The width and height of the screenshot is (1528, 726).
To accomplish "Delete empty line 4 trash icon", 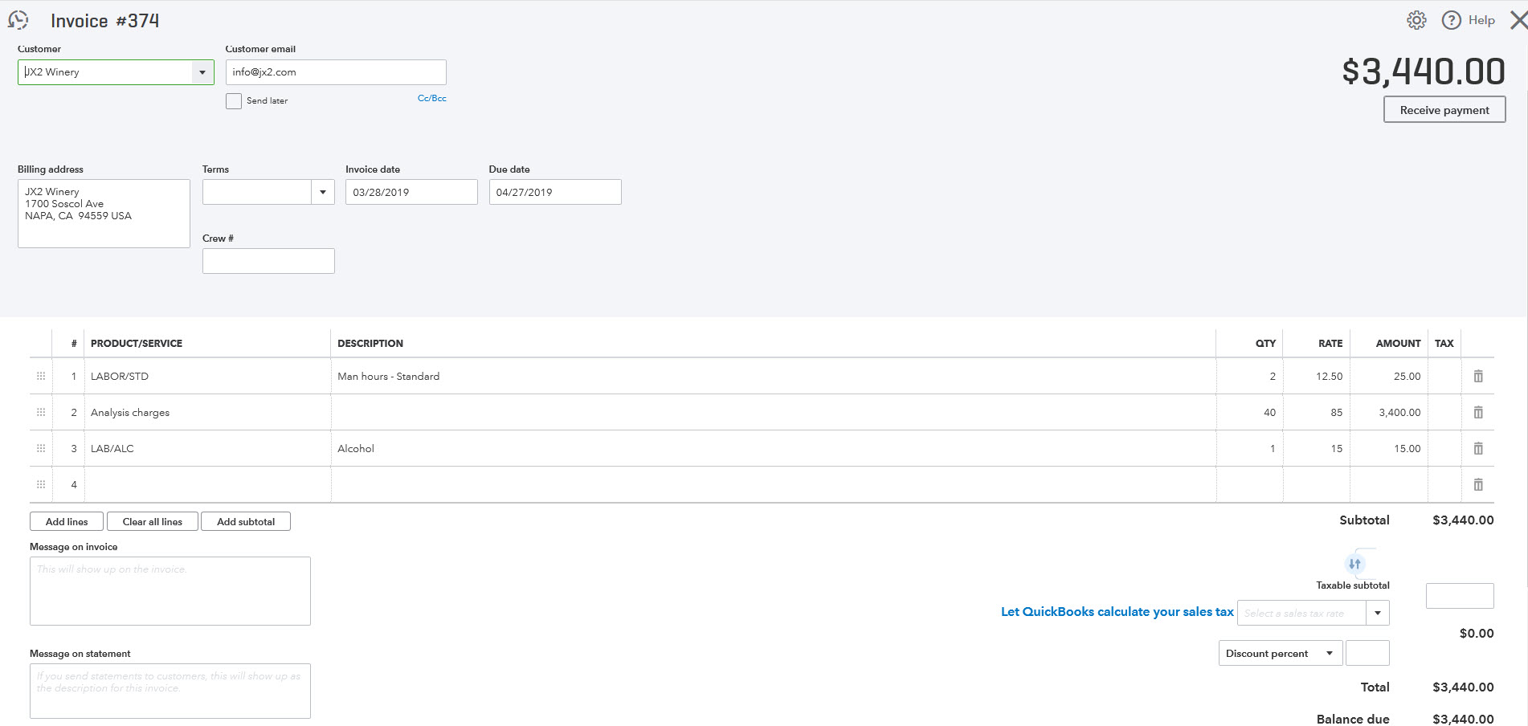I will click(x=1478, y=484).
